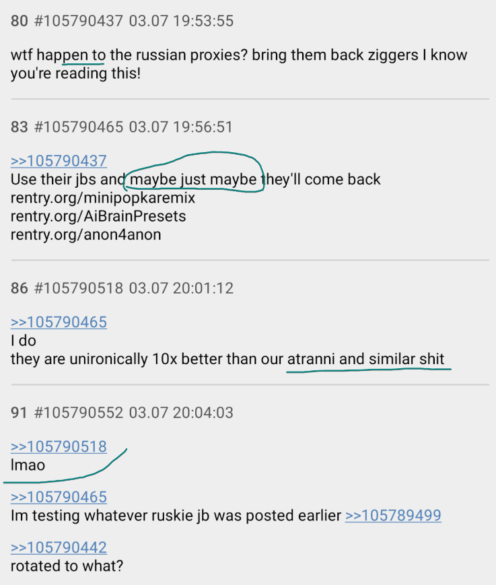This screenshot has height=585, width=496.
Task: Click post number 91
Action: coord(19,413)
